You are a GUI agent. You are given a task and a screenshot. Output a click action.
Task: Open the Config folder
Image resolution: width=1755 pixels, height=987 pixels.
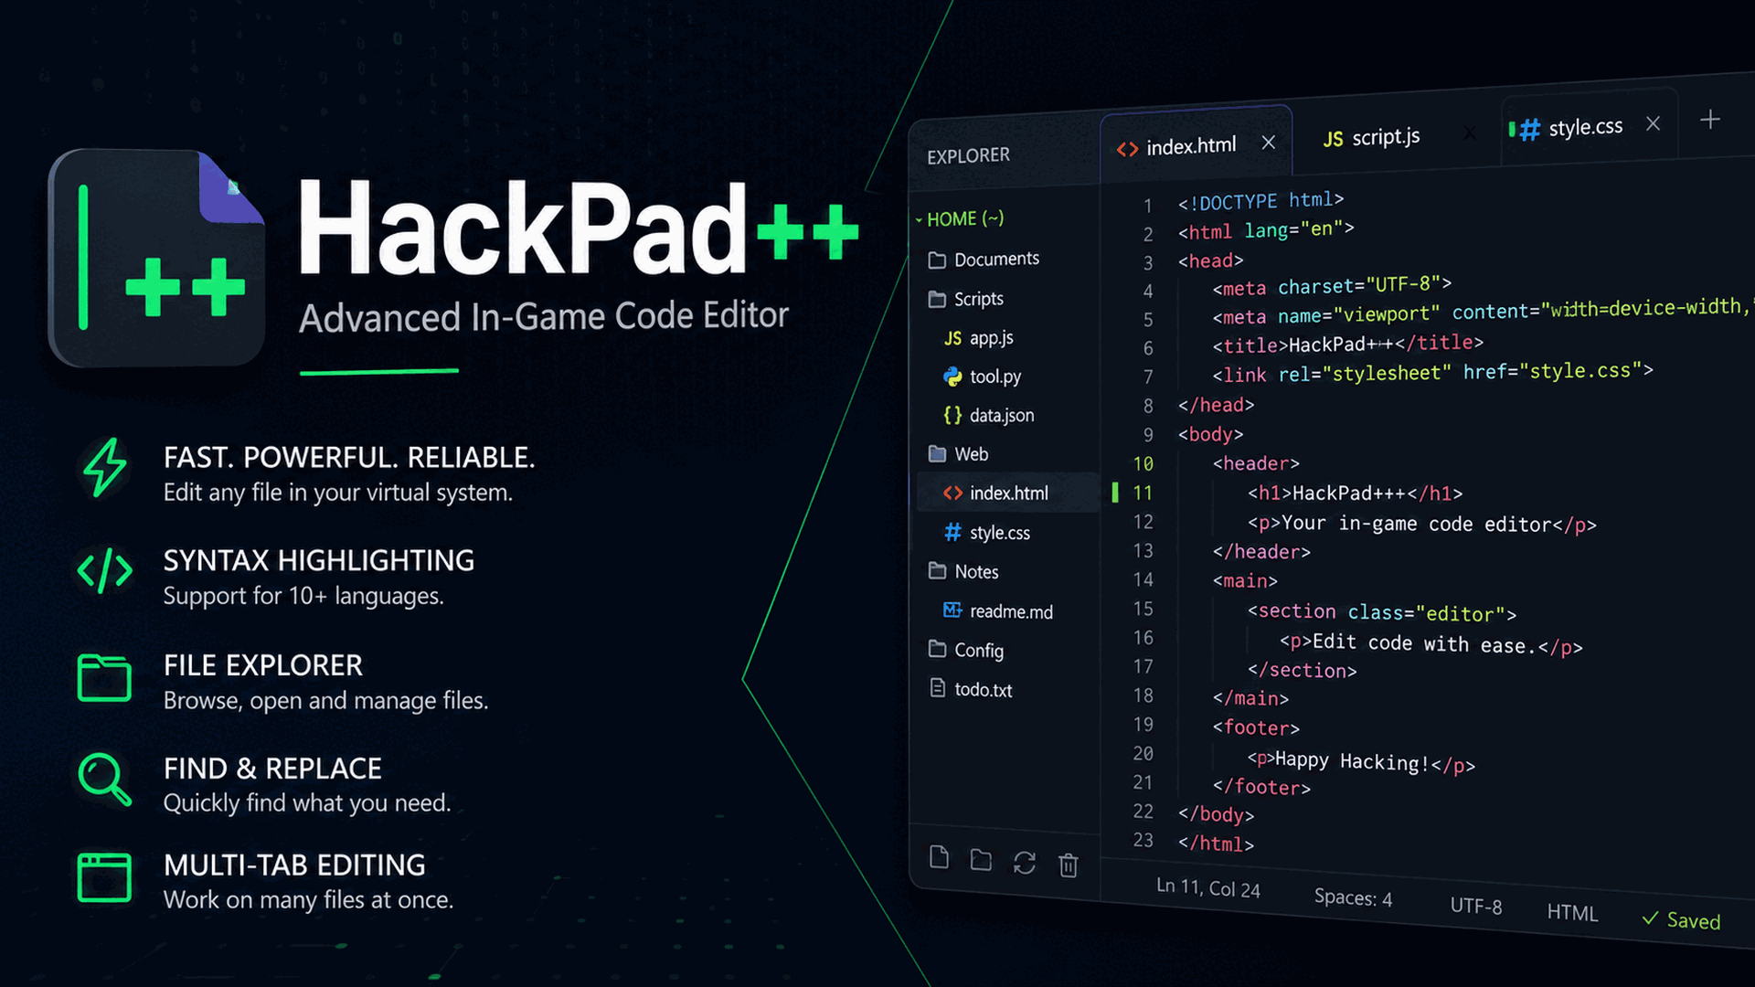[966, 651]
